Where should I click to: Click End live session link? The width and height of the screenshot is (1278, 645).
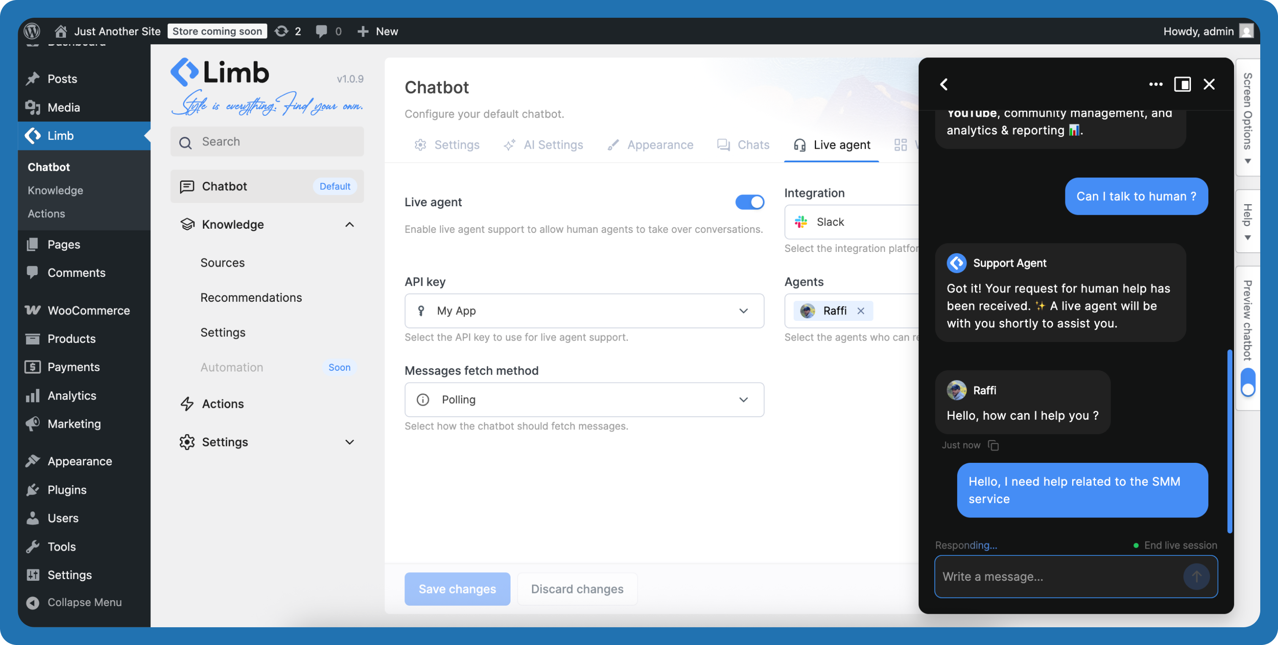pos(1180,545)
